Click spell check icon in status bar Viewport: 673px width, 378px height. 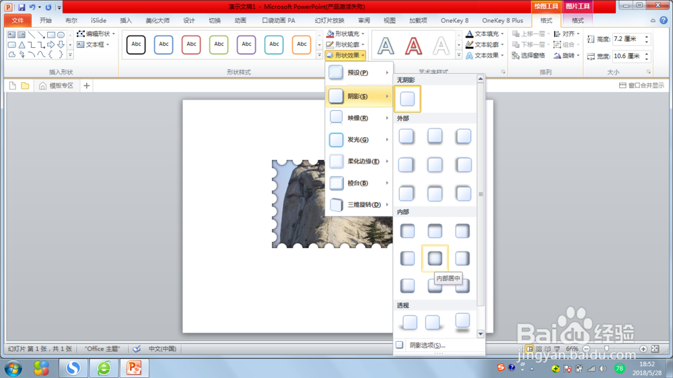(137, 349)
